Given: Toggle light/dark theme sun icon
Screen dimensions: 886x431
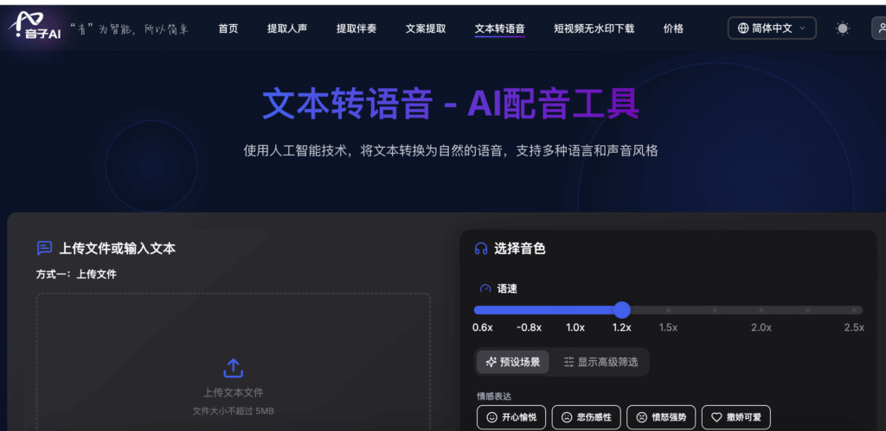Looking at the screenshot, I should [x=842, y=29].
